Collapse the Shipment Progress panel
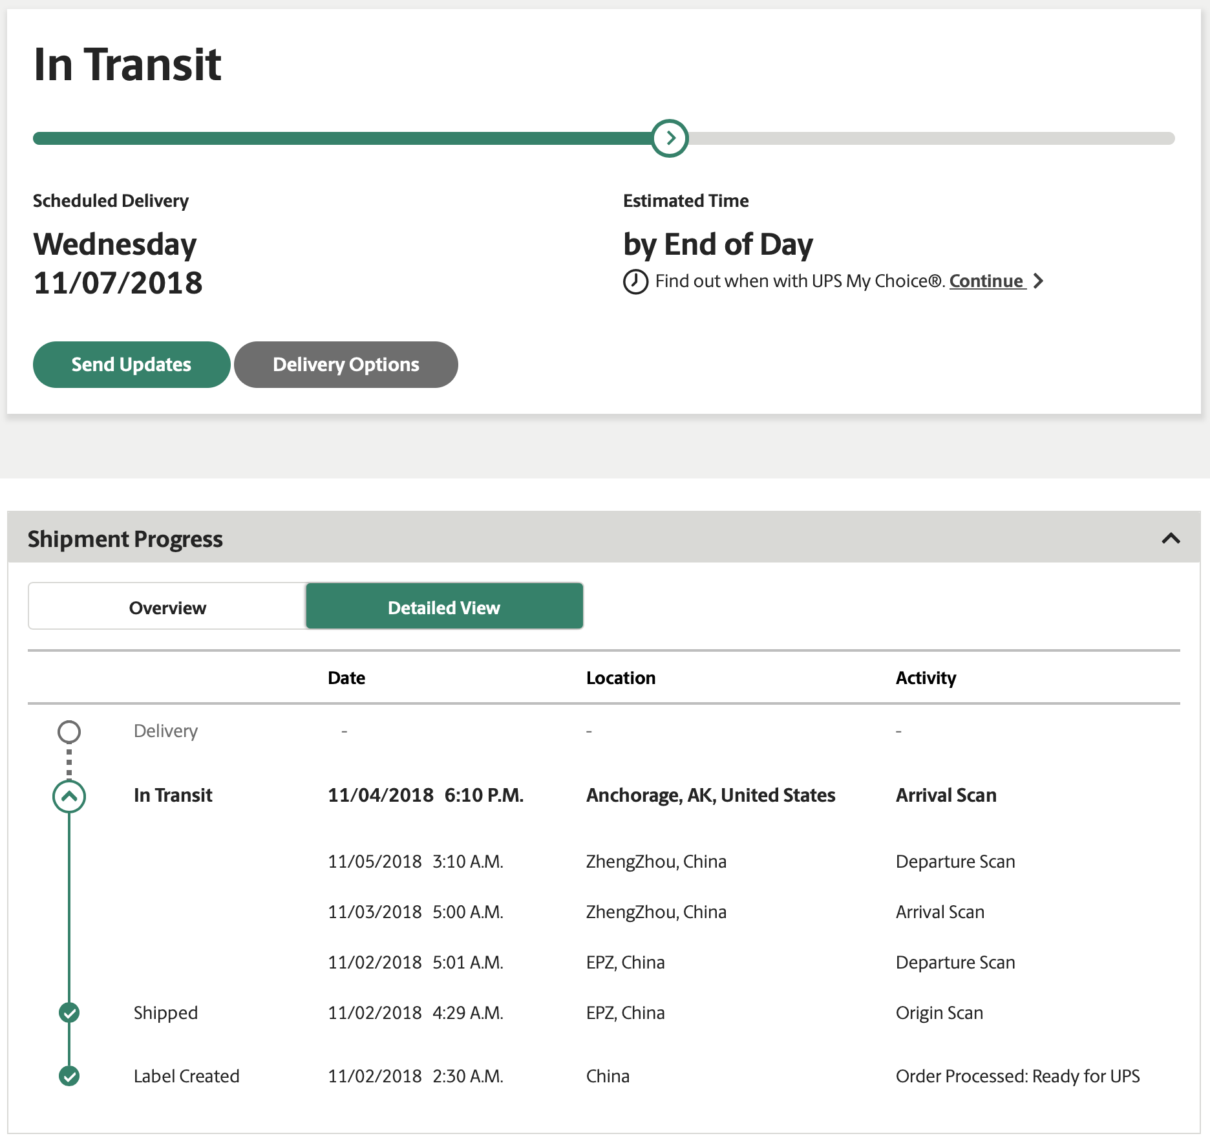Screen dimensions: 1210x1147 click(x=1171, y=538)
